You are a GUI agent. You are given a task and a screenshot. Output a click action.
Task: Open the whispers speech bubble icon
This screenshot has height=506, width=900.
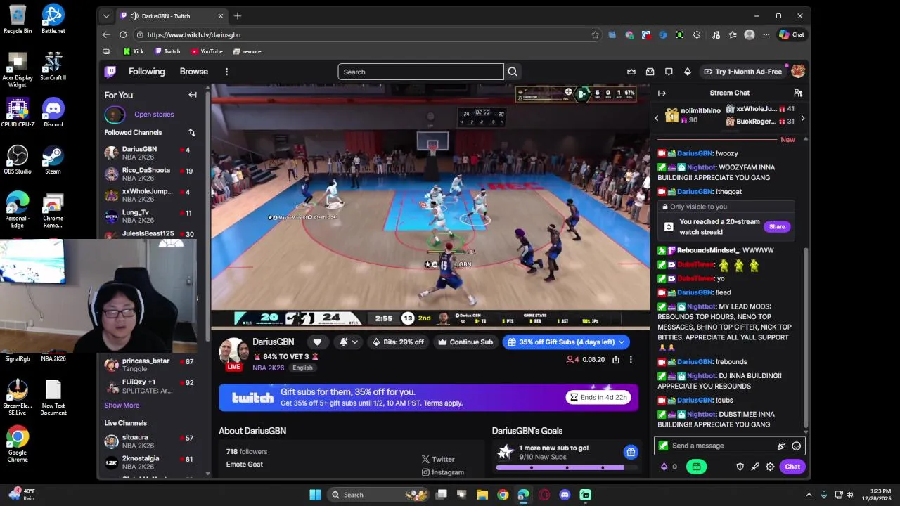(669, 72)
